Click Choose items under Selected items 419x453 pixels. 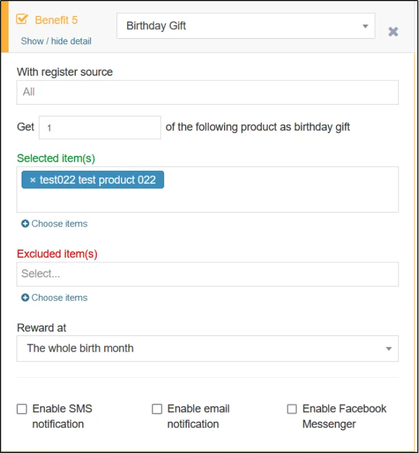(x=59, y=224)
